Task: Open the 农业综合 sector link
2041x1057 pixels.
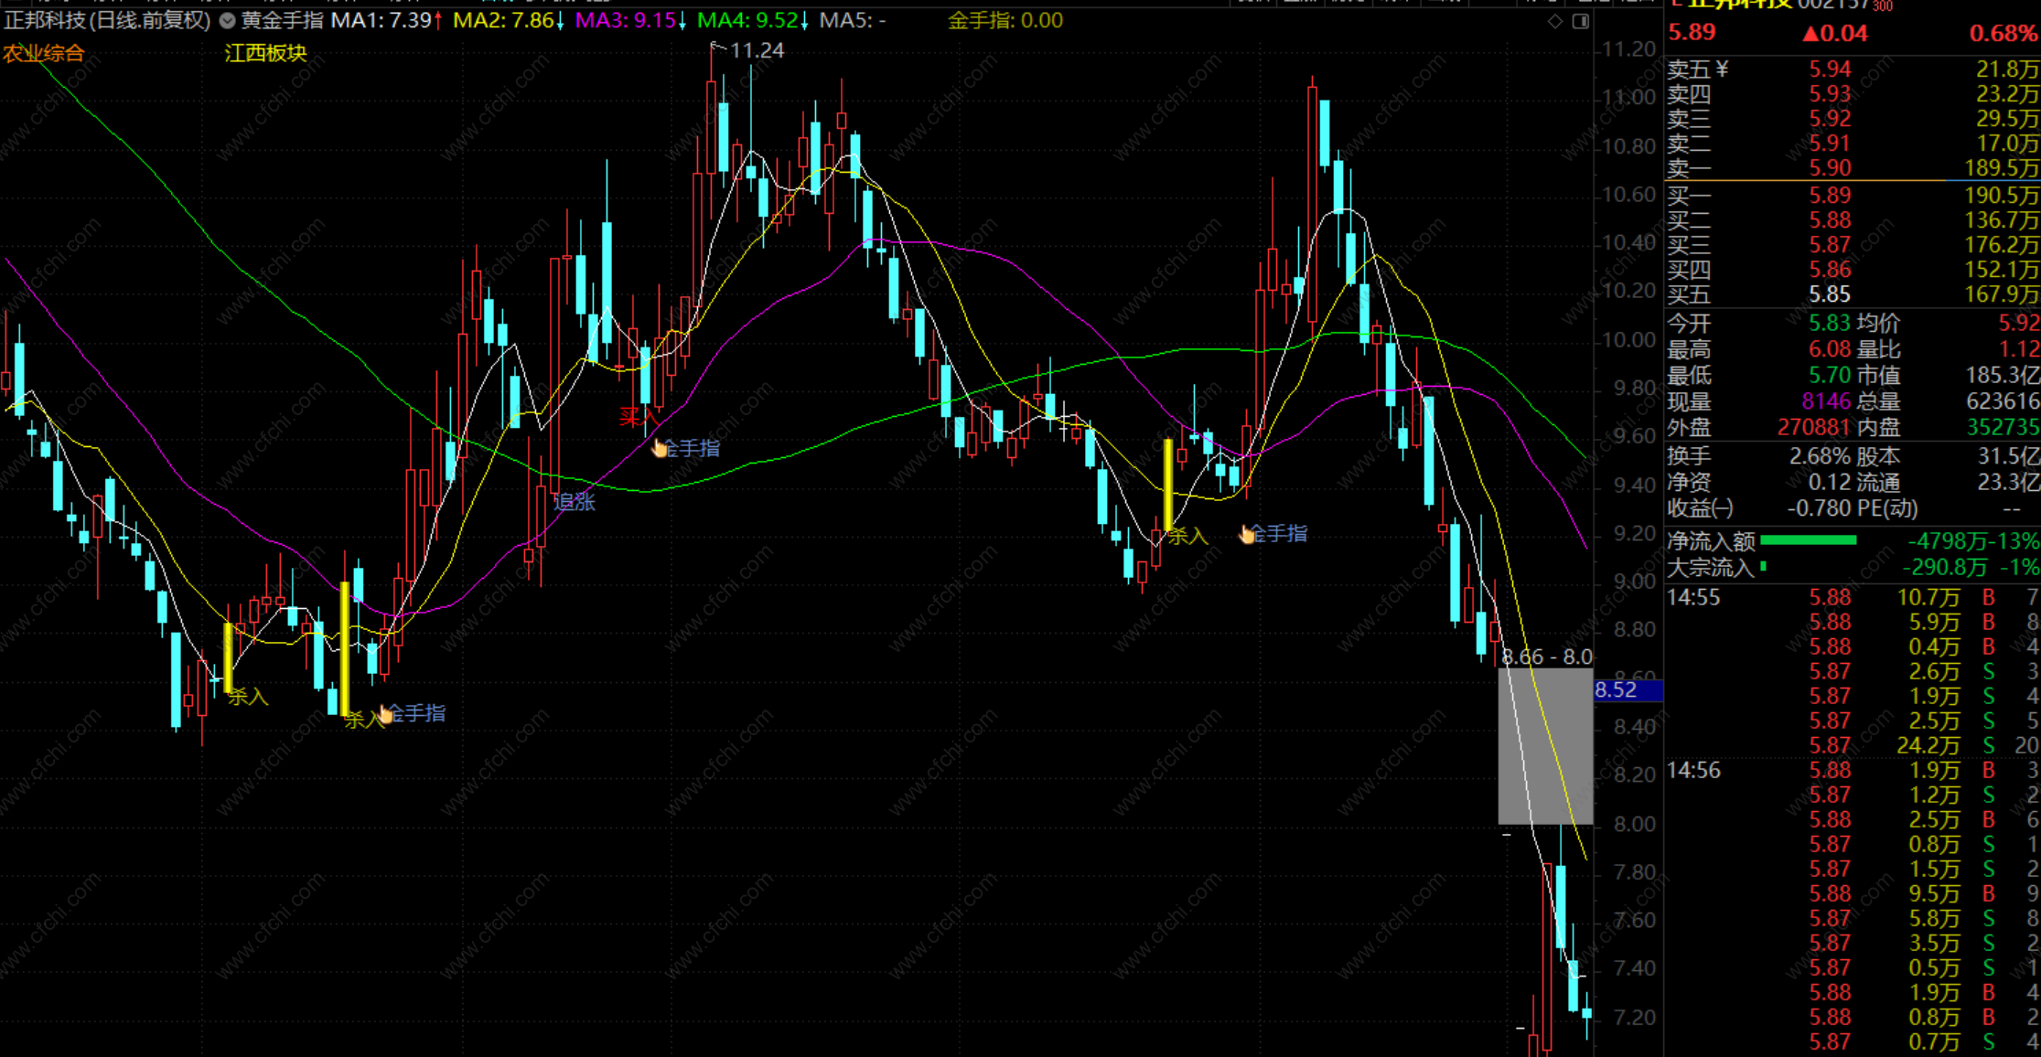Action: (43, 53)
